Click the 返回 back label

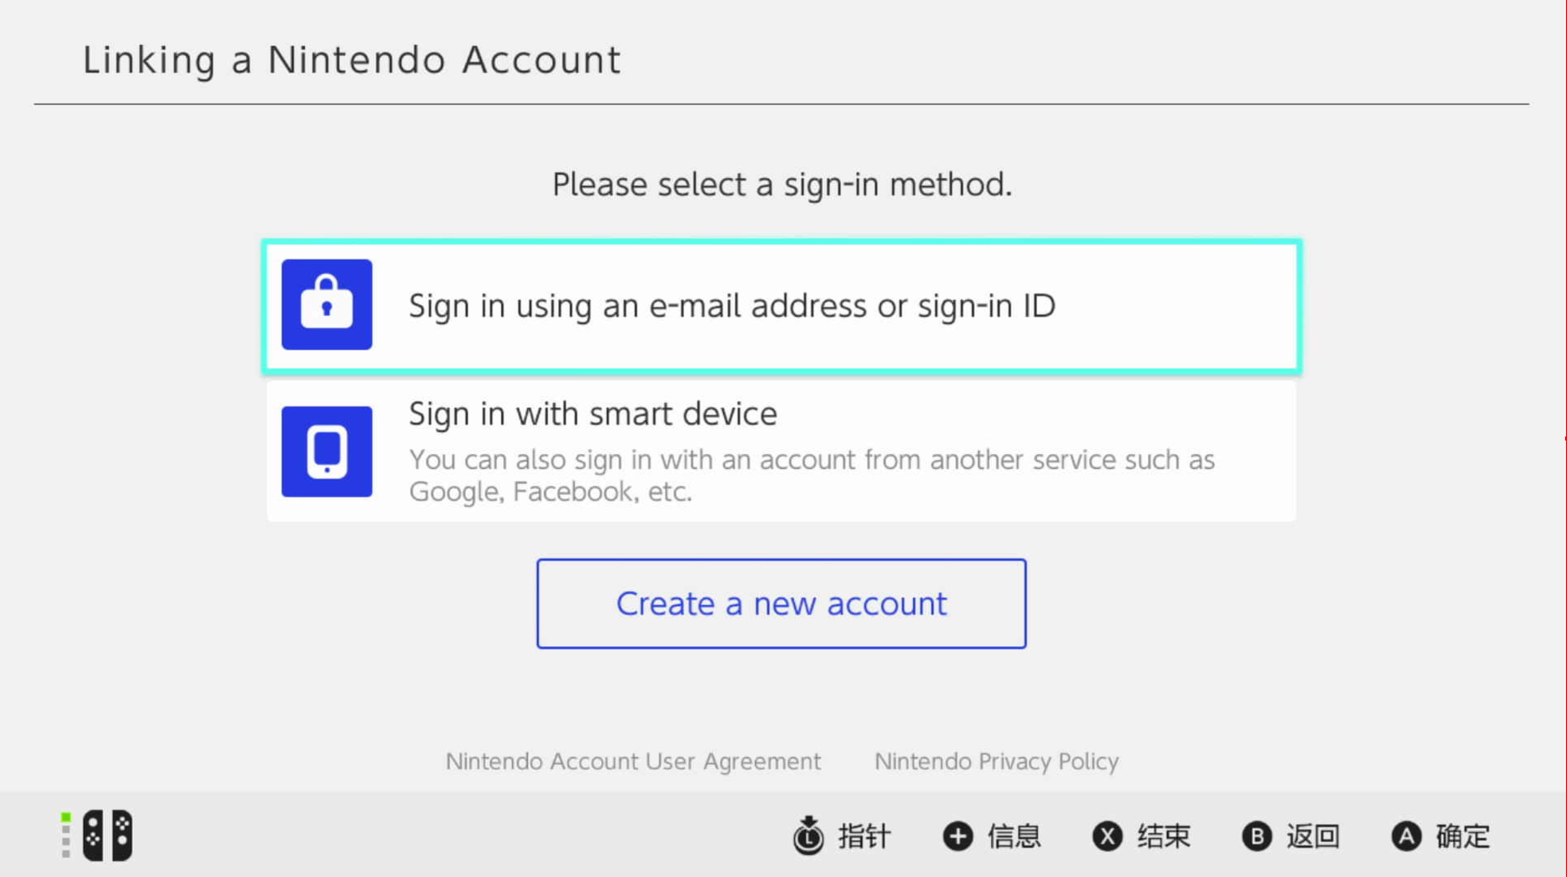coord(1313,836)
